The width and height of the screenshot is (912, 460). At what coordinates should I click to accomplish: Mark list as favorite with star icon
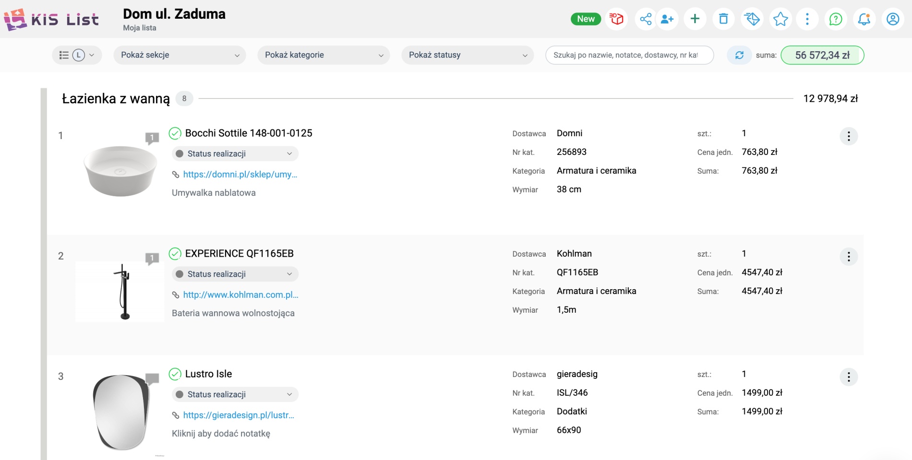point(780,19)
